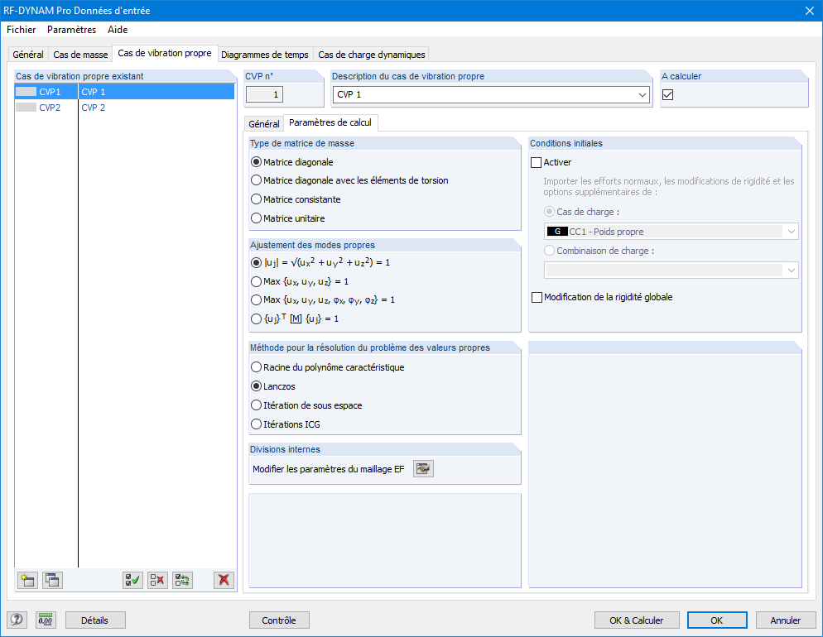Click the CVP n° number field
The width and height of the screenshot is (823, 637).
pos(265,94)
